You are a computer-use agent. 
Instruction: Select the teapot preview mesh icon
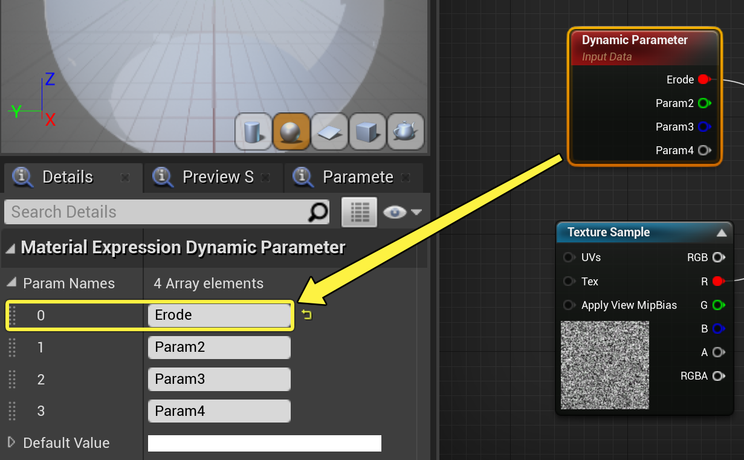pyautogui.click(x=406, y=131)
